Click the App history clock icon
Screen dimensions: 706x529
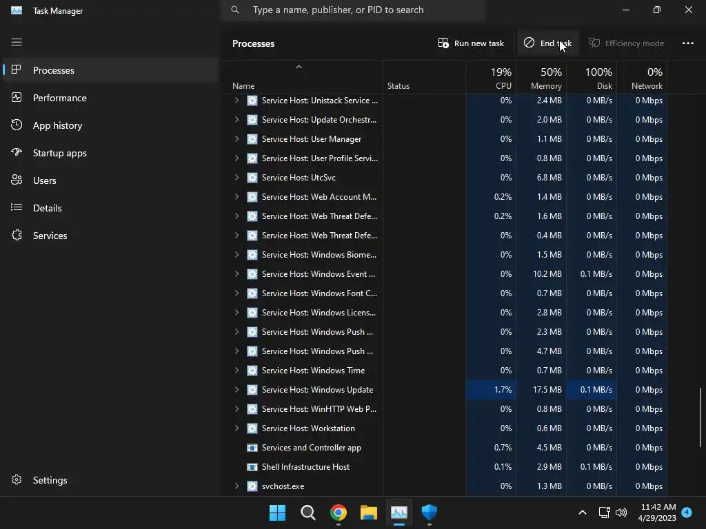pos(17,125)
